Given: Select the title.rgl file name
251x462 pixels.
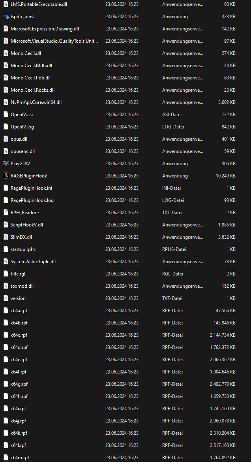Looking at the screenshot, I should point(18,273).
